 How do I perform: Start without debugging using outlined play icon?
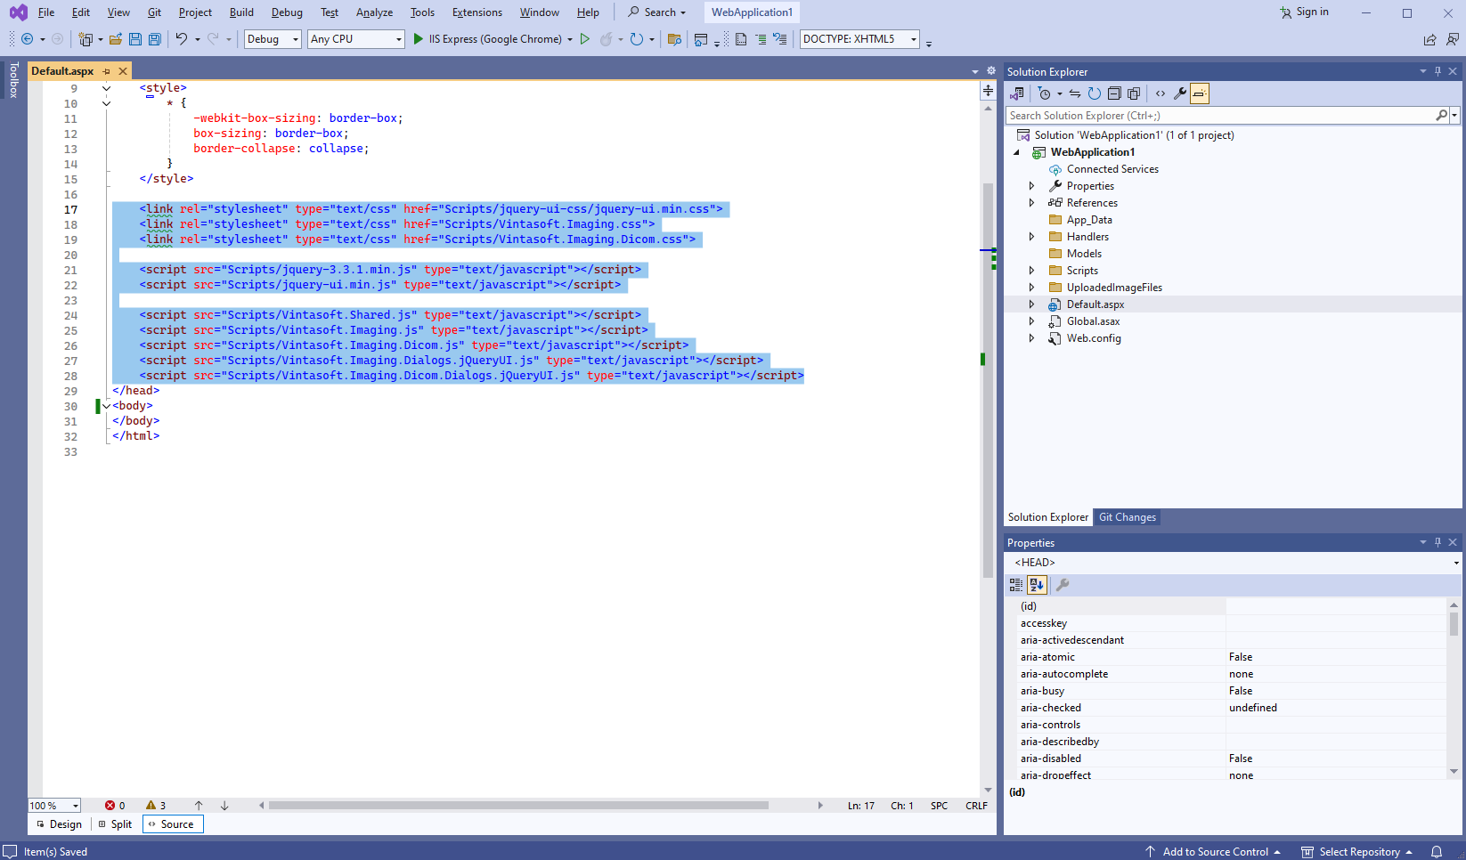(x=585, y=39)
